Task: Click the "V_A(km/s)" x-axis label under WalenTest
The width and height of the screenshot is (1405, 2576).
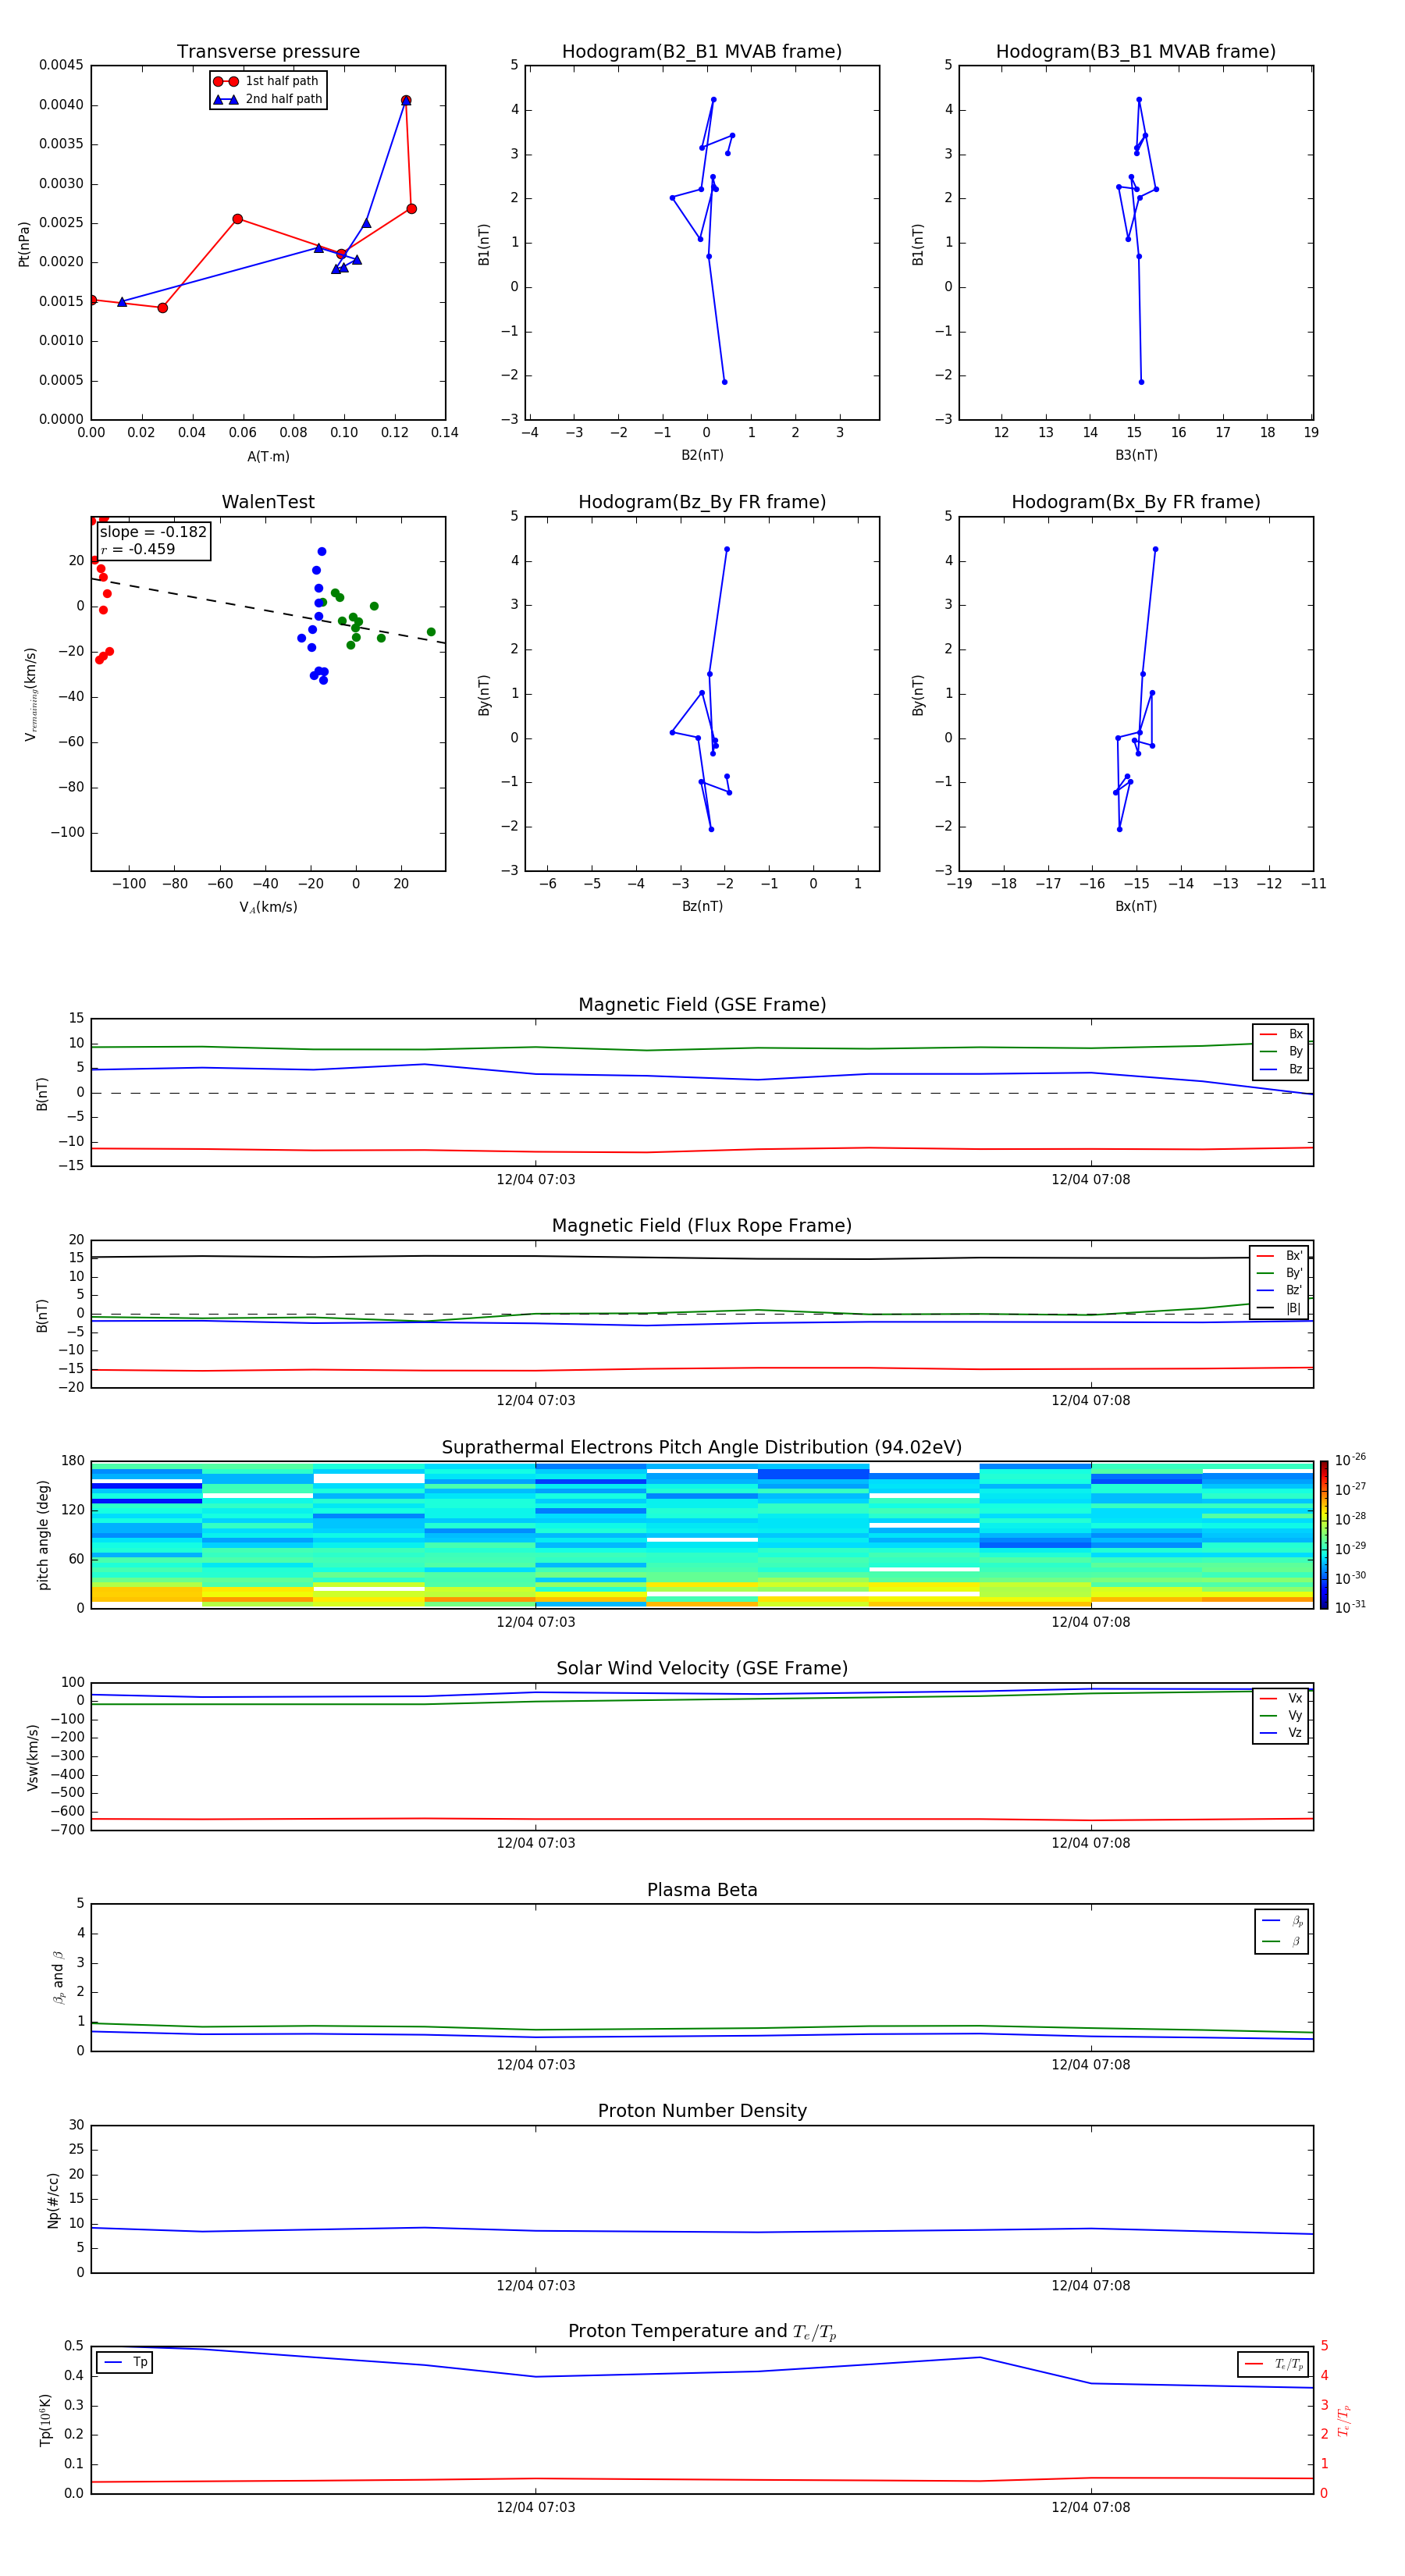Action: [x=268, y=908]
